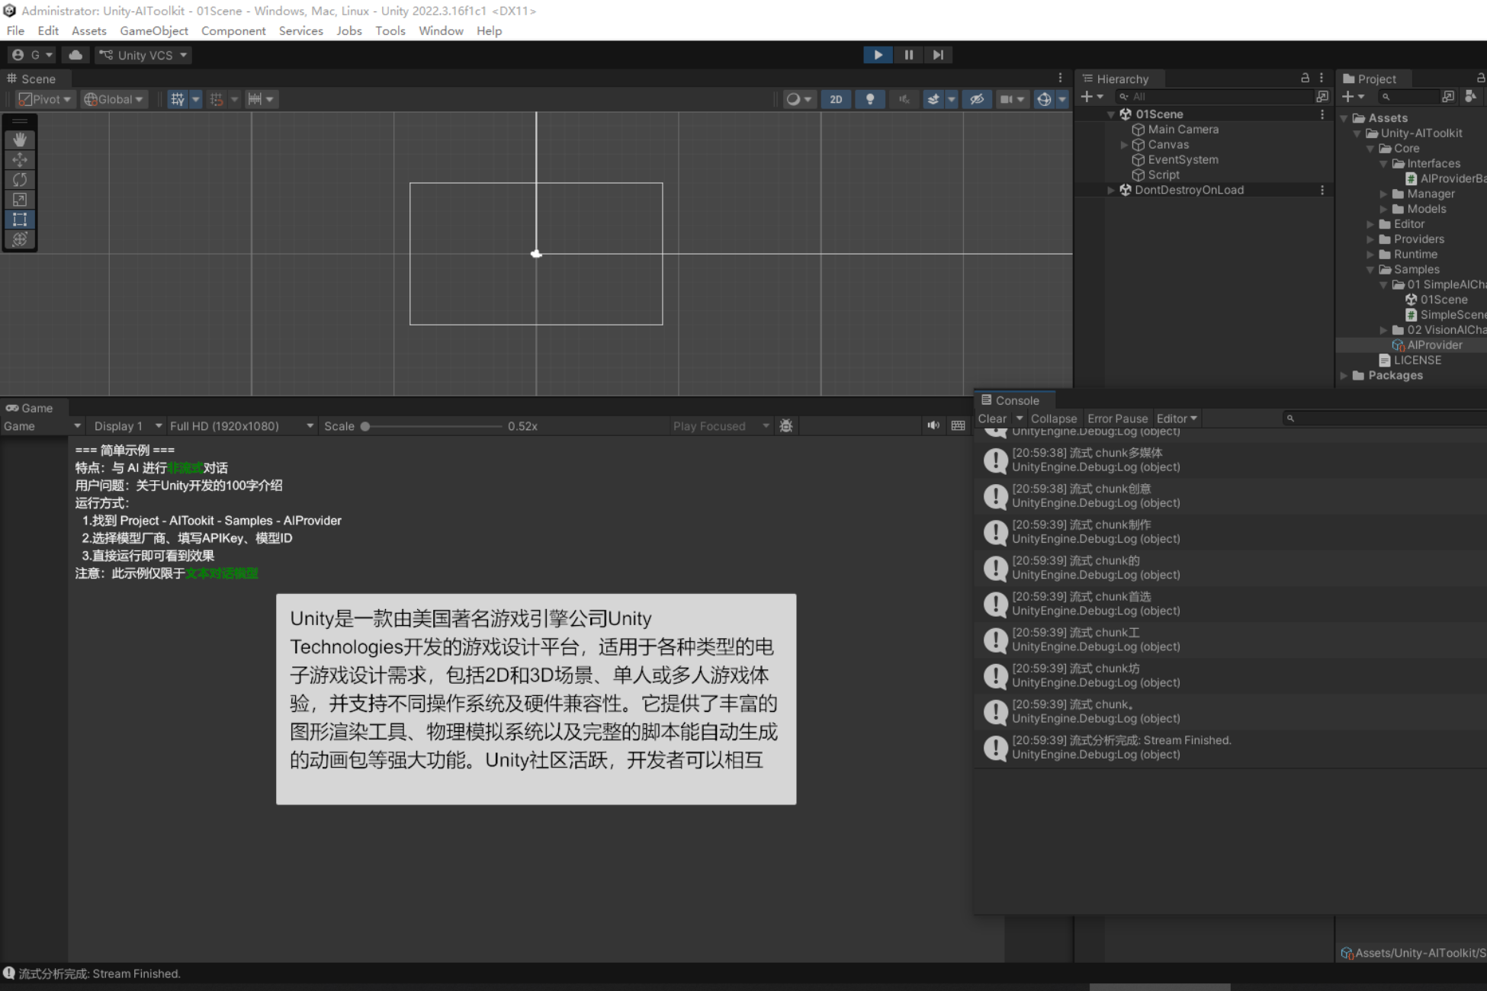Toggle hidden objects visibility in Scene

976,99
